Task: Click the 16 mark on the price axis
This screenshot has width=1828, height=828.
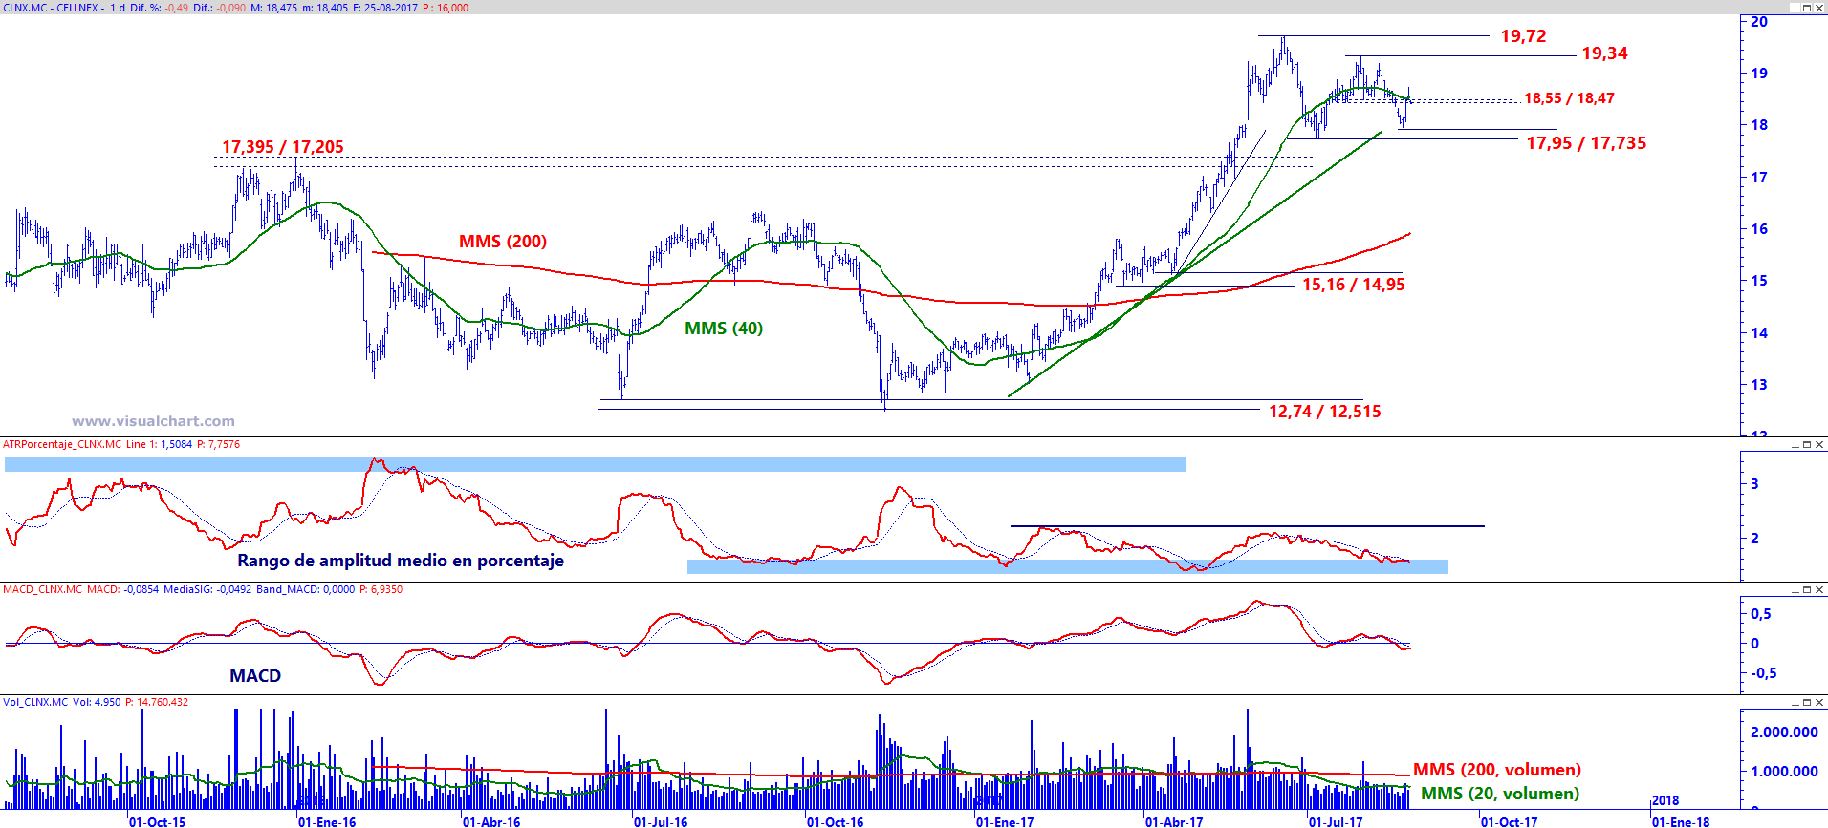Action: pyautogui.click(x=1759, y=228)
